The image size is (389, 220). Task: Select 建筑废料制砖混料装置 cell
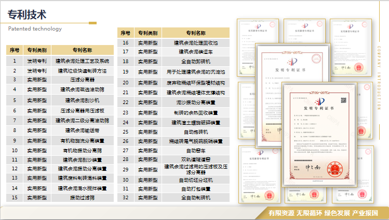[x=83, y=178]
